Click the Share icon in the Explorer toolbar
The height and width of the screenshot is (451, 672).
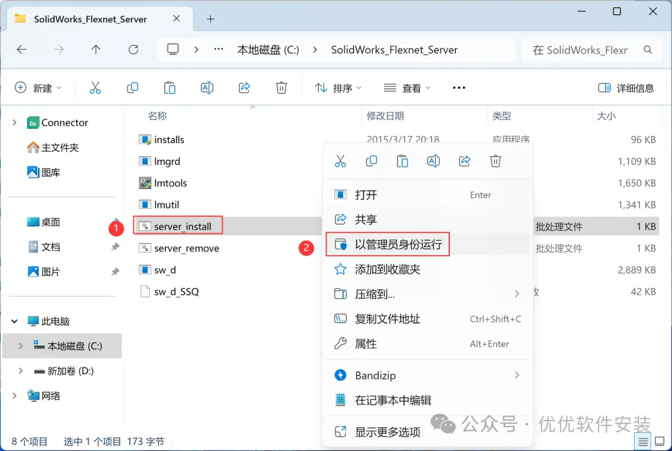coord(245,88)
